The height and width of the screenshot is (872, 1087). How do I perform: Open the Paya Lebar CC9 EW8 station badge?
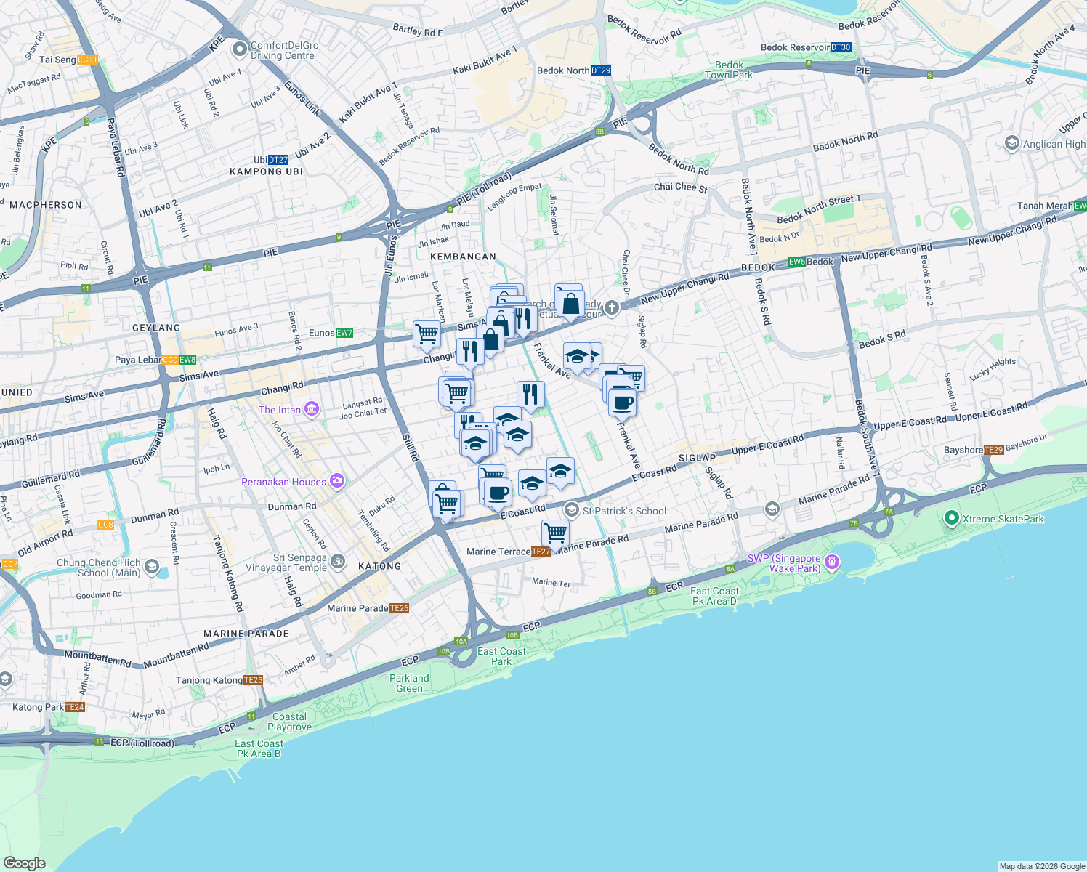[179, 360]
